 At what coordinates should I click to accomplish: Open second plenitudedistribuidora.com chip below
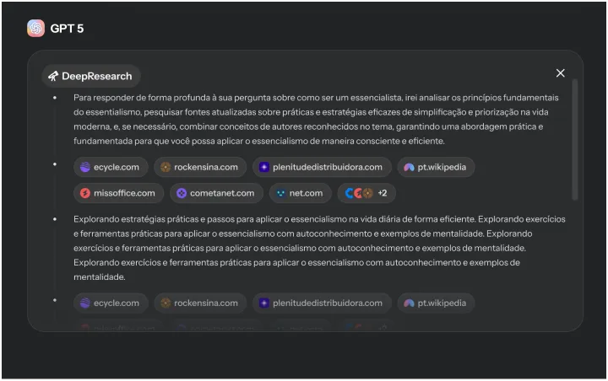tap(322, 303)
